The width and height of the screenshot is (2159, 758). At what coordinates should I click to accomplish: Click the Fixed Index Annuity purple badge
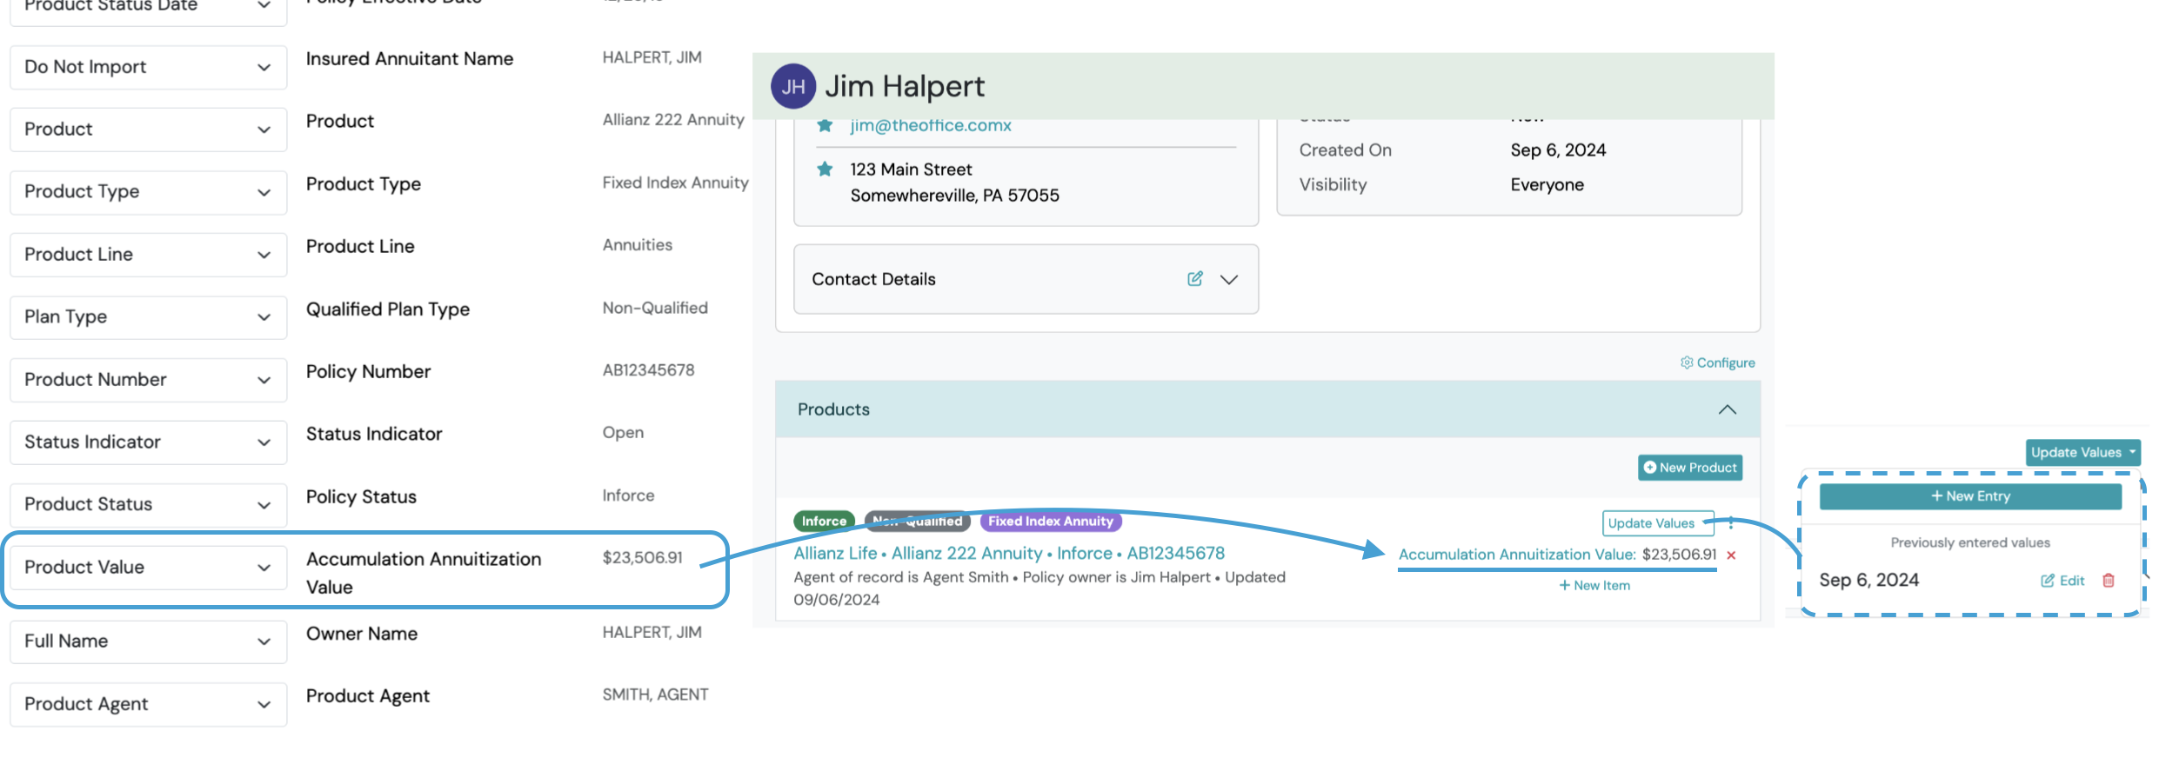pyautogui.click(x=1051, y=522)
